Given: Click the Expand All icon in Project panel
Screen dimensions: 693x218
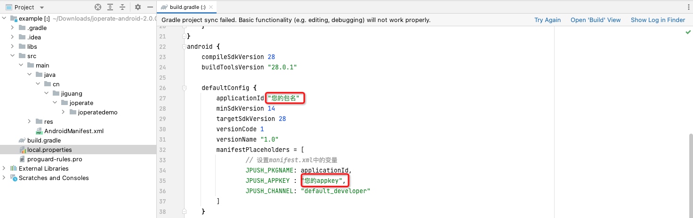Looking at the screenshot, I should [x=110, y=7].
